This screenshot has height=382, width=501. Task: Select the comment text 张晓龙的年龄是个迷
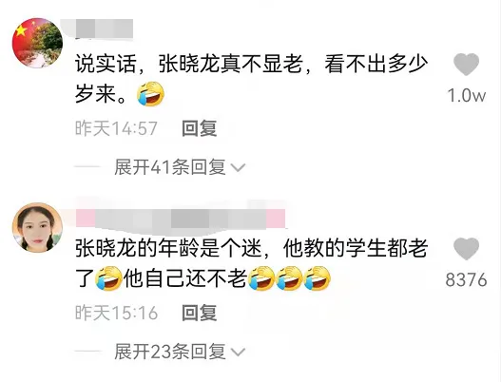(168, 248)
